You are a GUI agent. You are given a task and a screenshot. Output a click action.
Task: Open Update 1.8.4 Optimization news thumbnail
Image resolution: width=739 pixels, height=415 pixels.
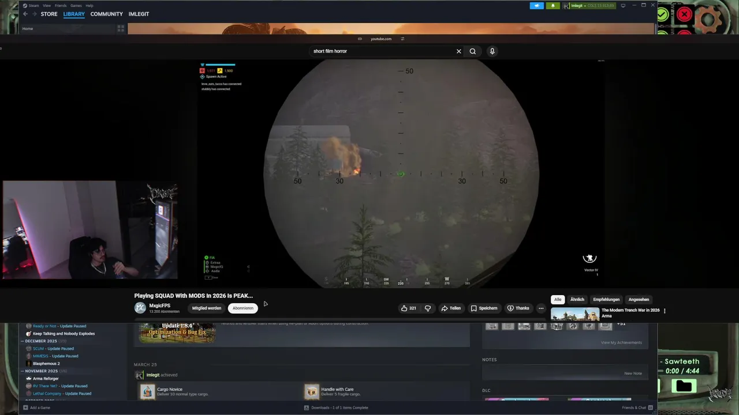point(177,333)
